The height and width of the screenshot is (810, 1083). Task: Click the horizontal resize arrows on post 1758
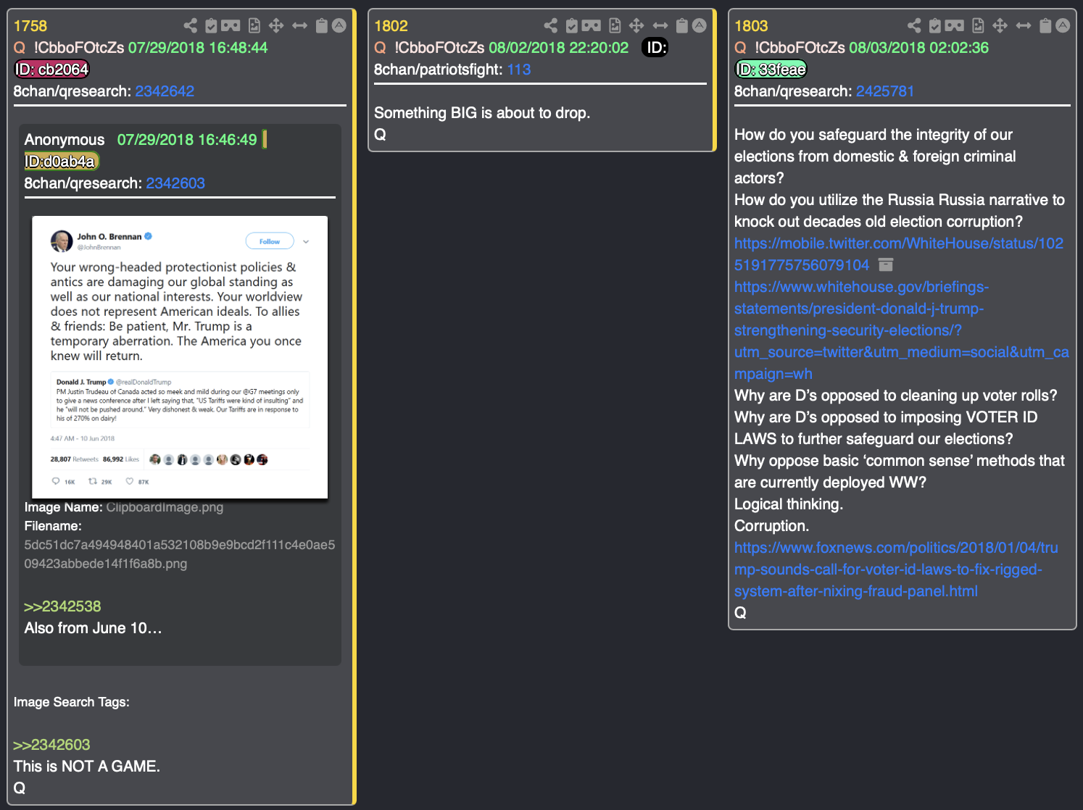(x=299, y=26)
